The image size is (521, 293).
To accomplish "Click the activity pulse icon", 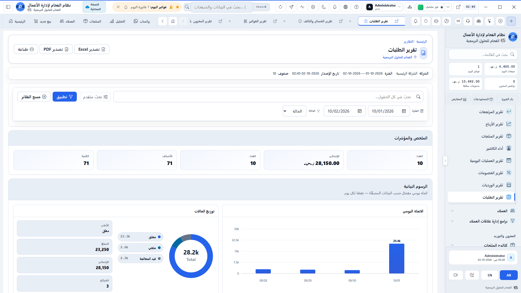I will tap(302, 7).
